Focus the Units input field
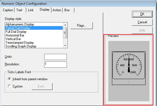The image size is (157, 106). (55, 57)
